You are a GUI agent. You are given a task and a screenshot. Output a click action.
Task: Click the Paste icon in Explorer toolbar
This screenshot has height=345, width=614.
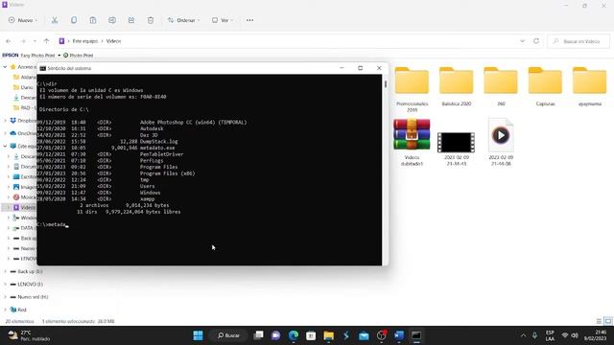[93, 20]
